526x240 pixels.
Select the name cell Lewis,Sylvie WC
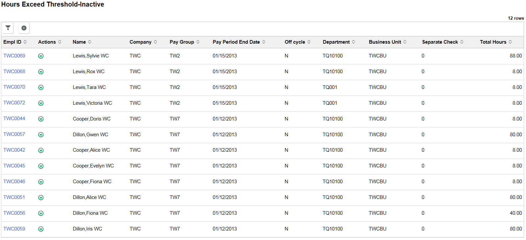click(x=91, y=56)
